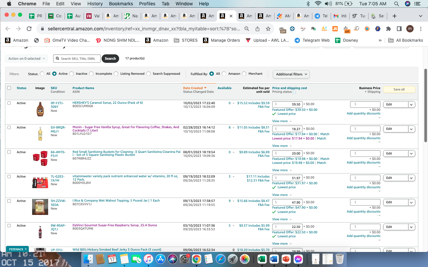
Task: Select the All status radio button
Action: pyautogui.click(x=42, y=74)
